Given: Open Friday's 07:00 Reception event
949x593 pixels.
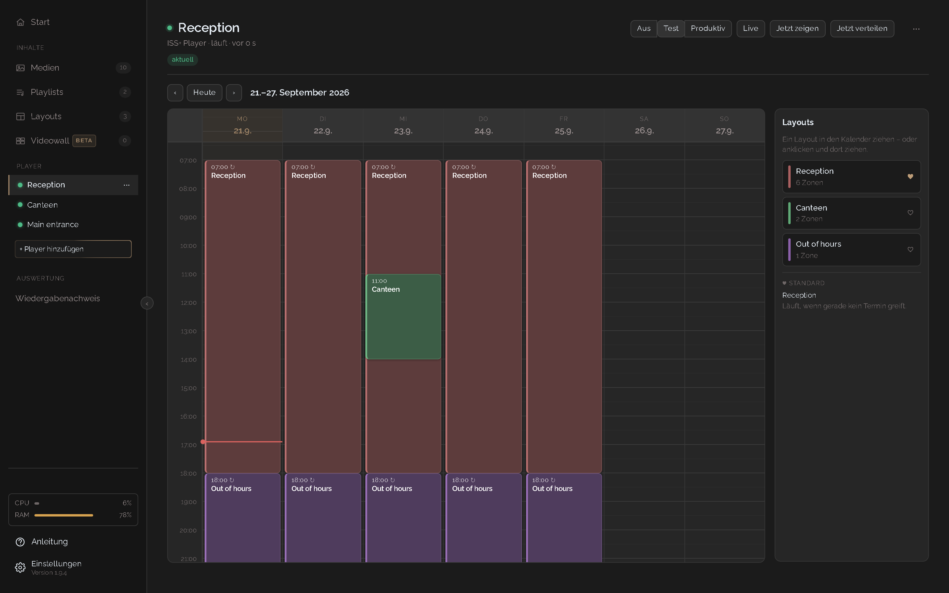Looking at the screenshot, I should [564, 316].
